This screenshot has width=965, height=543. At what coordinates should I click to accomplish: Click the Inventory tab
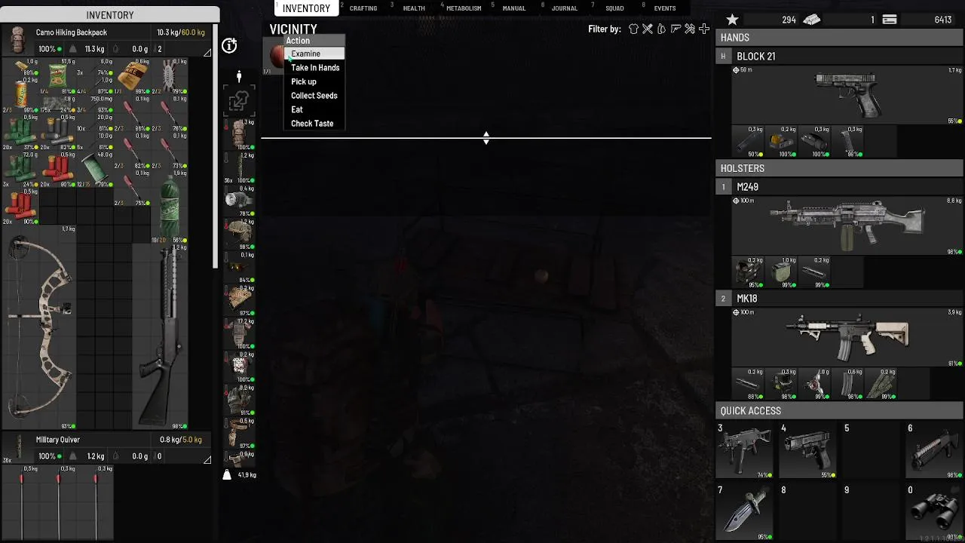[306, 8]
